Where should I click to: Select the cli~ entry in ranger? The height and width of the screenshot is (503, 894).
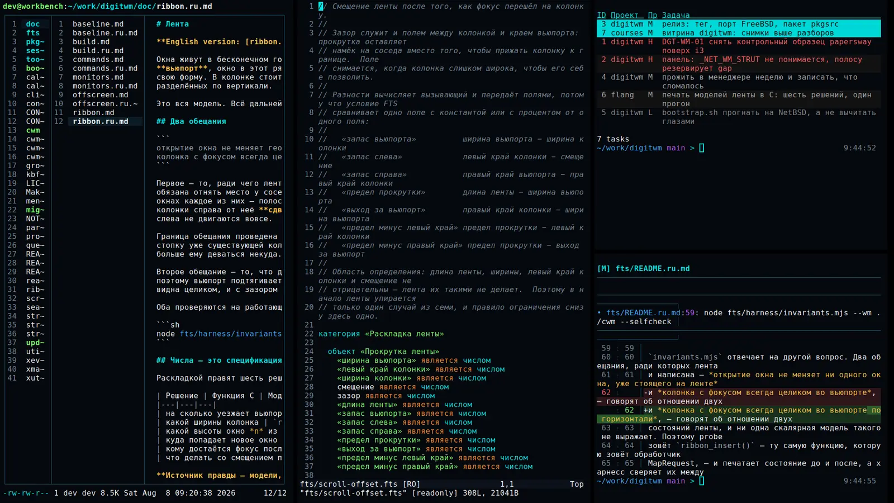(35, 95)
